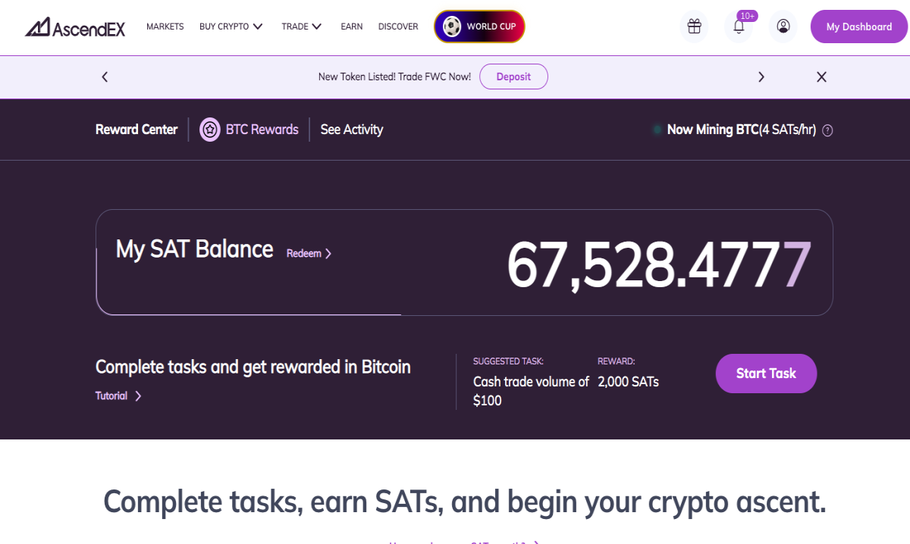Screen dimensions: 910x544
Task: Show the next announcement with right arrow
Action: [x=761, y=77]
